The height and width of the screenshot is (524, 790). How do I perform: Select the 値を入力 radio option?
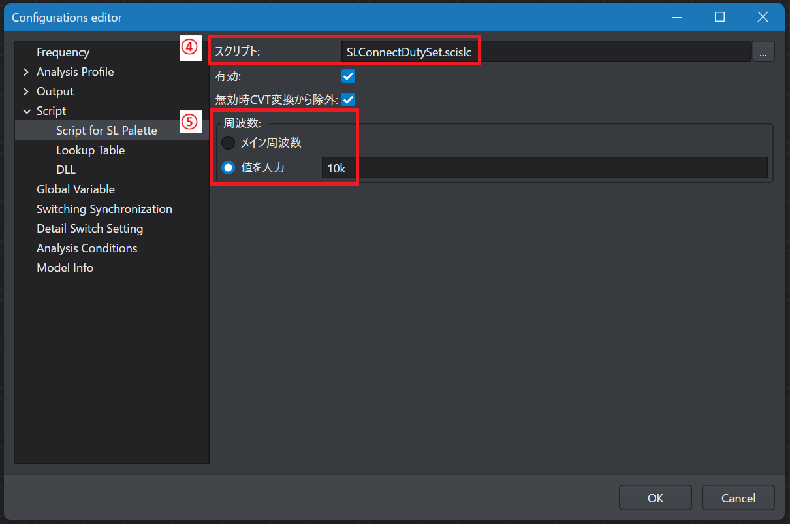pyautogui.click(x=229, y=168)
